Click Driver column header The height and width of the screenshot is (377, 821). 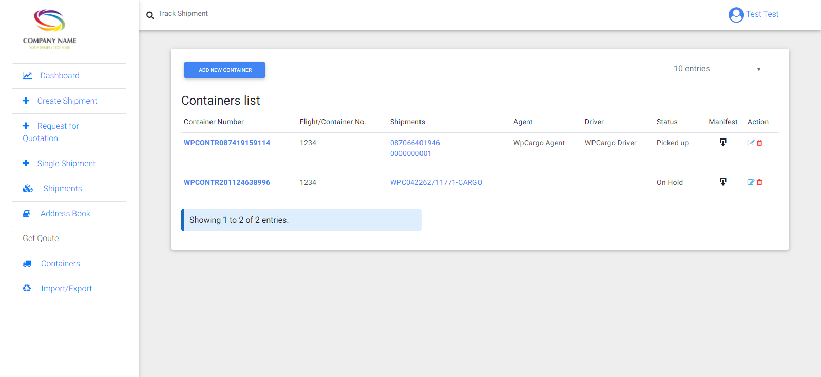(594, 122)
